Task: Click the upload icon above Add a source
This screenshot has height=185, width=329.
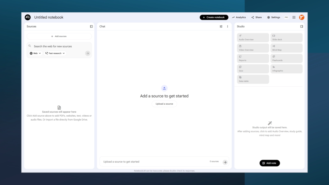Action: pyautogui.click(x=164, y=88)
